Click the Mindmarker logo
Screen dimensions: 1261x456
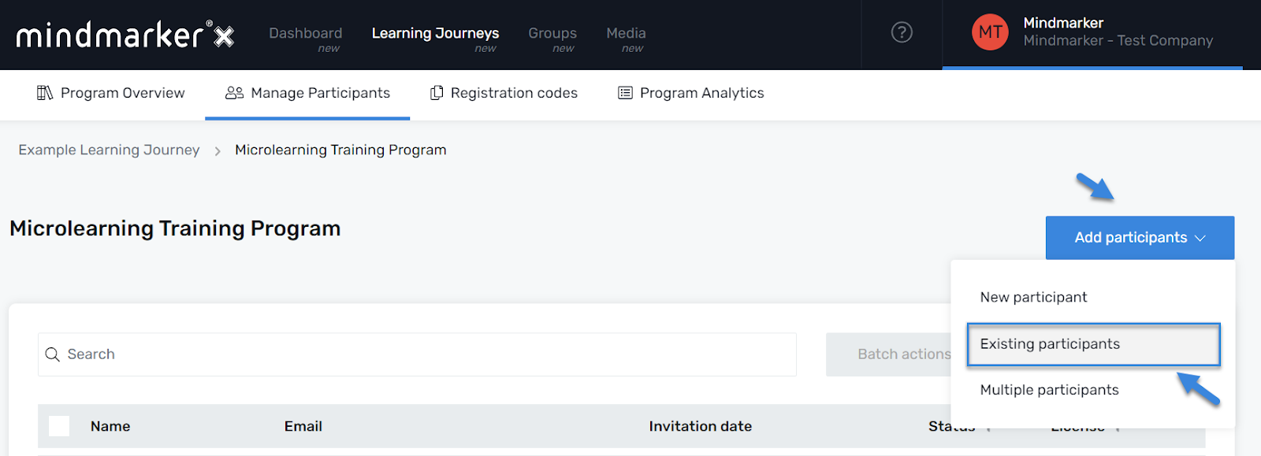coord(125,35)
